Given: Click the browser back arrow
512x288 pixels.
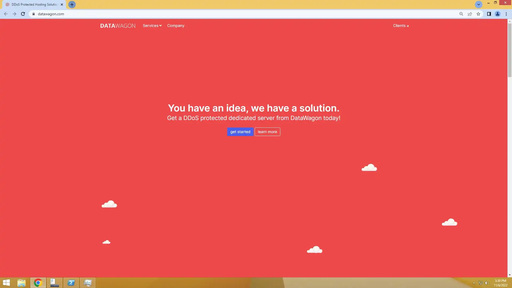Looking at the screenshot, I should point(6,14).
